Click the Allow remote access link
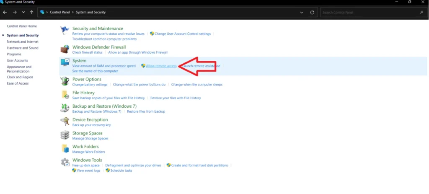 161,66
